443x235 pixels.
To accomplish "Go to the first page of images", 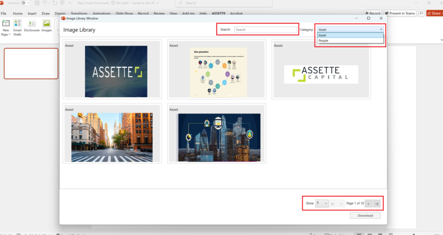I will 333,203.
